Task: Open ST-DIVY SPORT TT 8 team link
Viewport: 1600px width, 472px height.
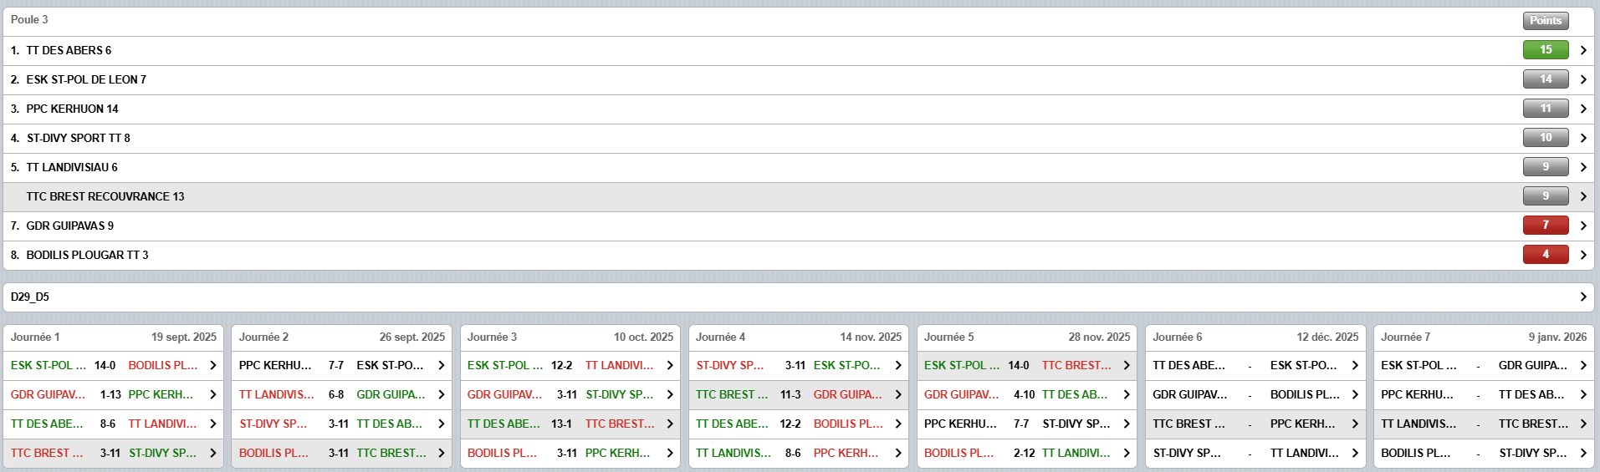Action: [x=78, y=138]
